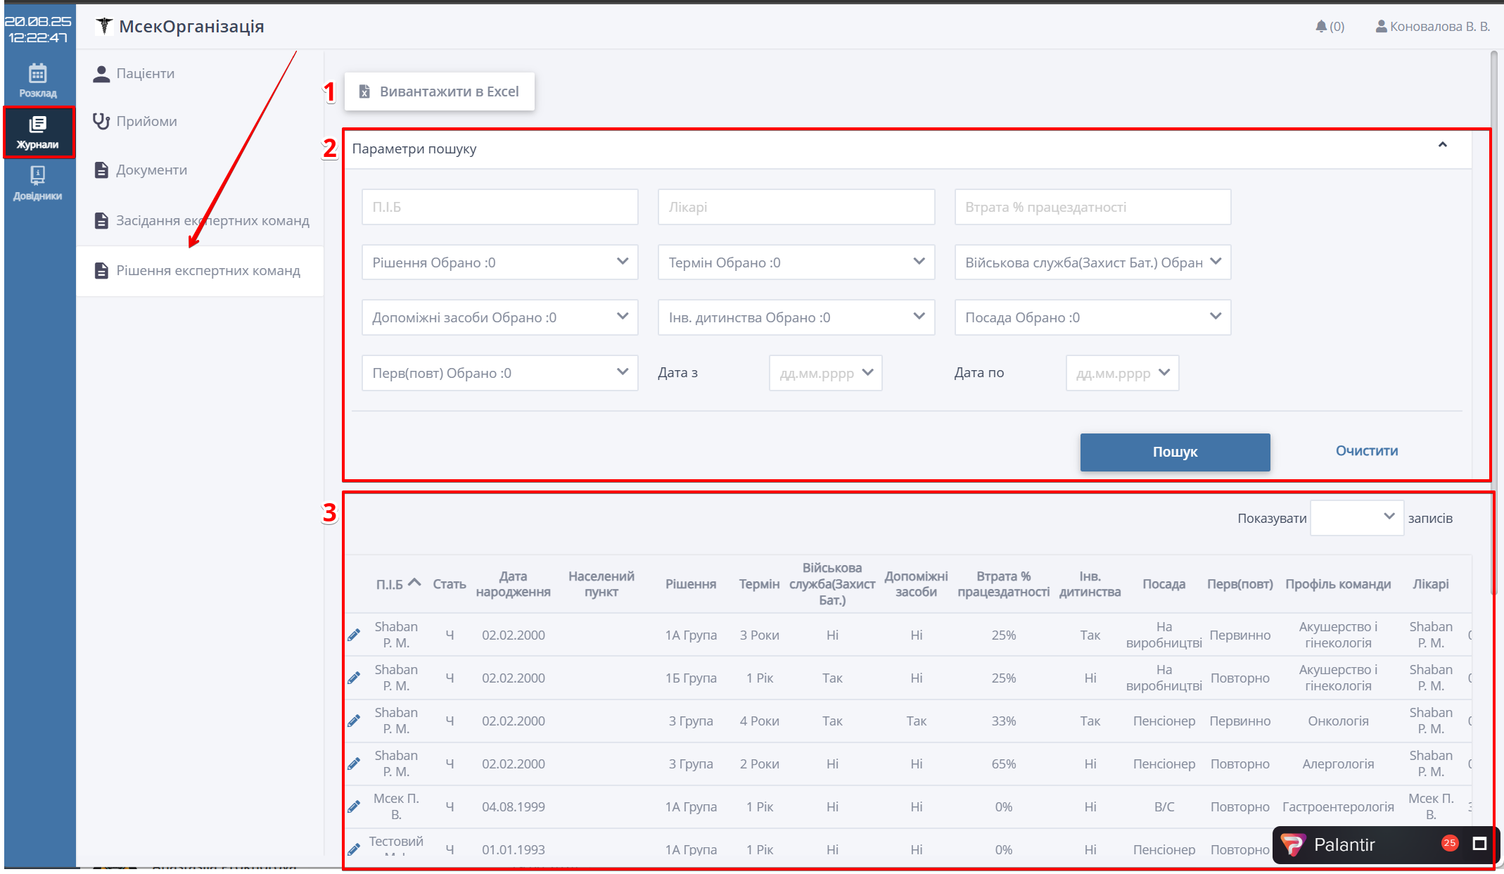Expand the Термін dropdown filter
Image resolution: width=1504 pixels, height=874 pixels.
pos(796,262)
